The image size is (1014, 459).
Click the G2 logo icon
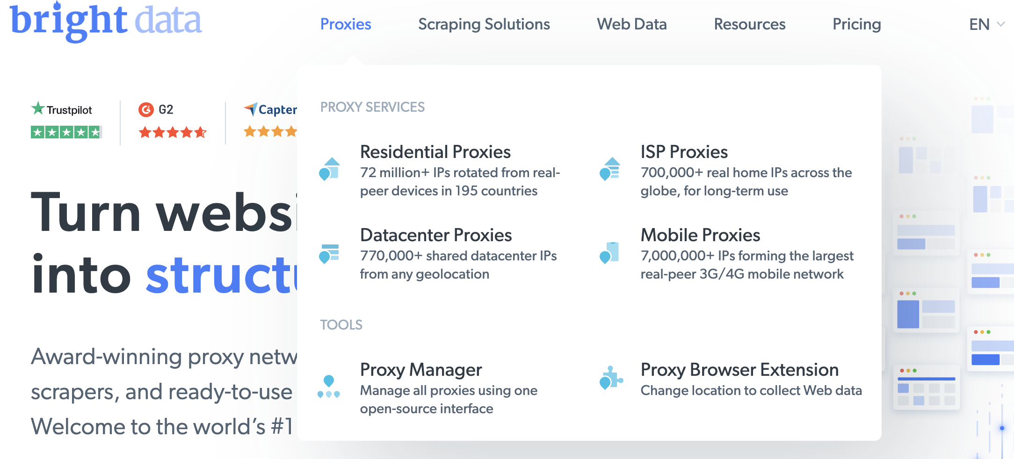(146, 109)
